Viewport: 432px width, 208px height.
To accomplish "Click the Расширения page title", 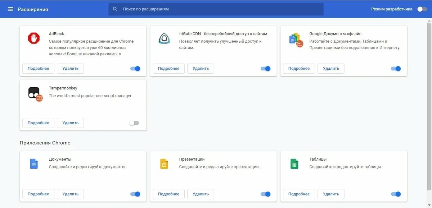I will point(33,9).
